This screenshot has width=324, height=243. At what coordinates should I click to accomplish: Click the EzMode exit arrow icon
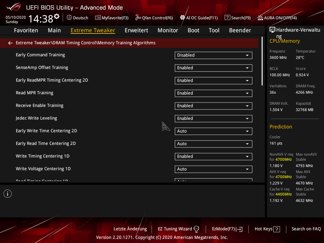[x=240, y=229]
